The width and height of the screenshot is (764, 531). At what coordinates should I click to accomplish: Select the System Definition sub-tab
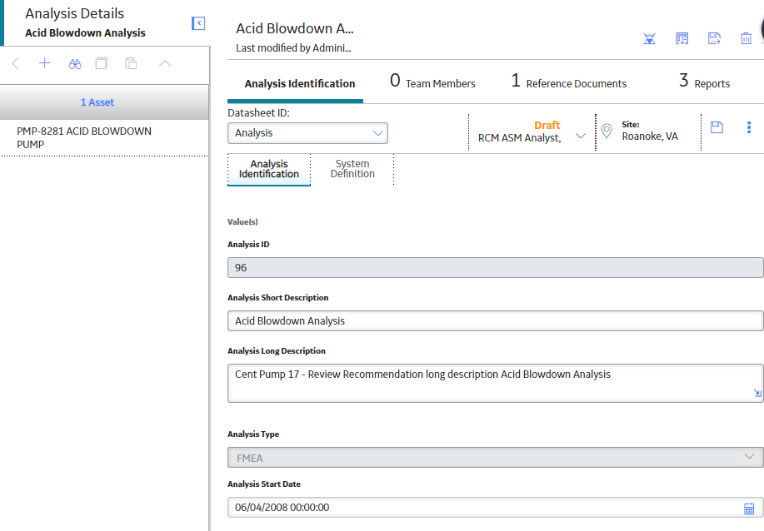coord(352,169)
